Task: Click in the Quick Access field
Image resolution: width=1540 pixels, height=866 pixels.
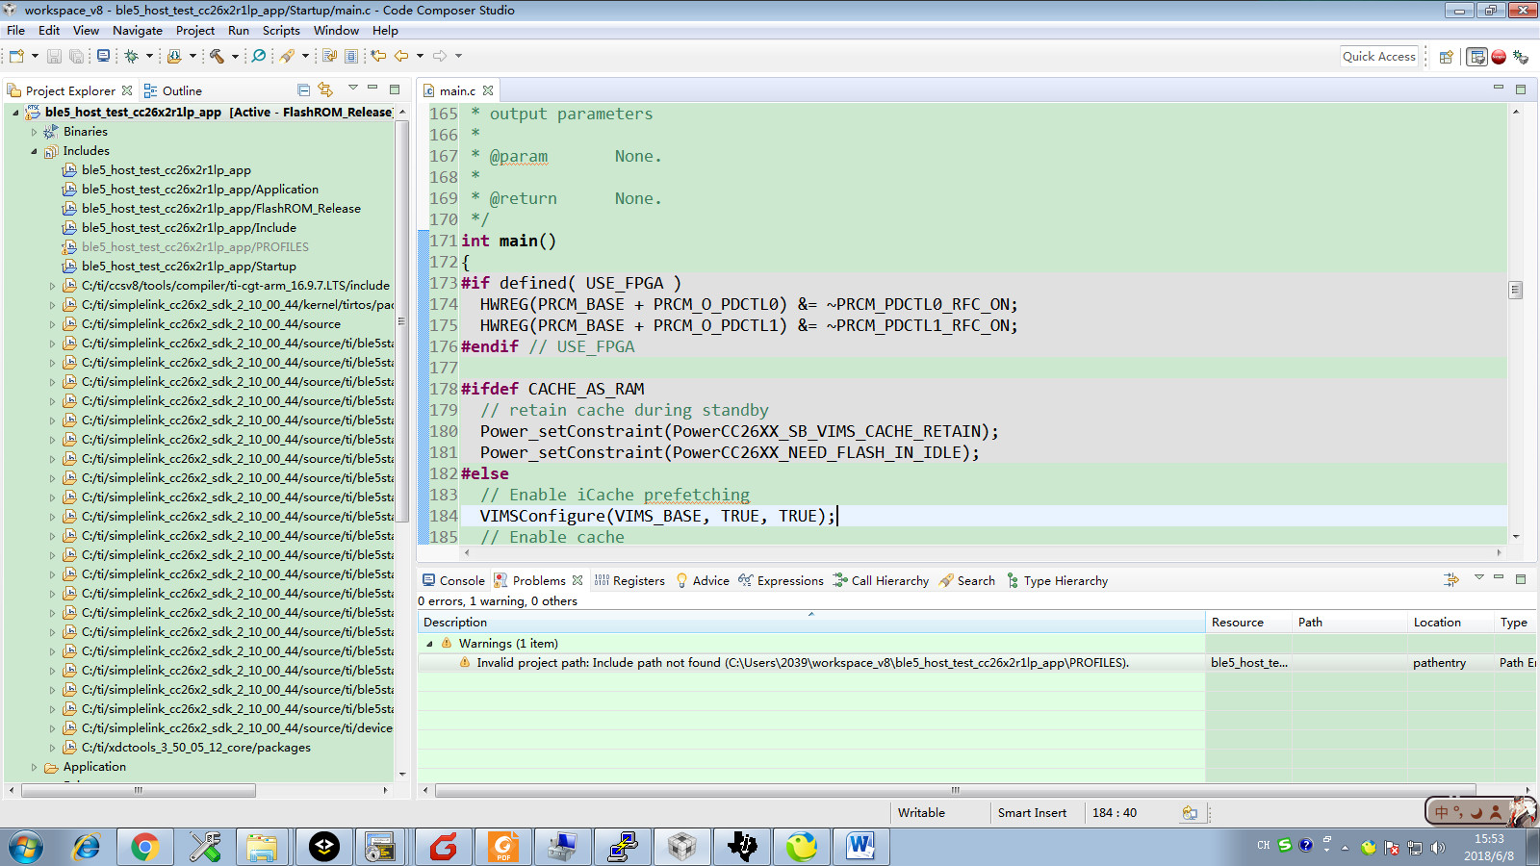Action: click(x=1379, y=57)
